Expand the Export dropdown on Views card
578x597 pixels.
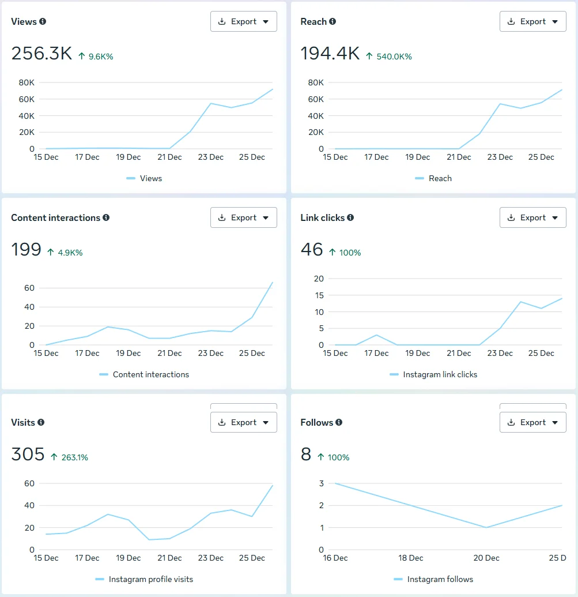(265, 21)
